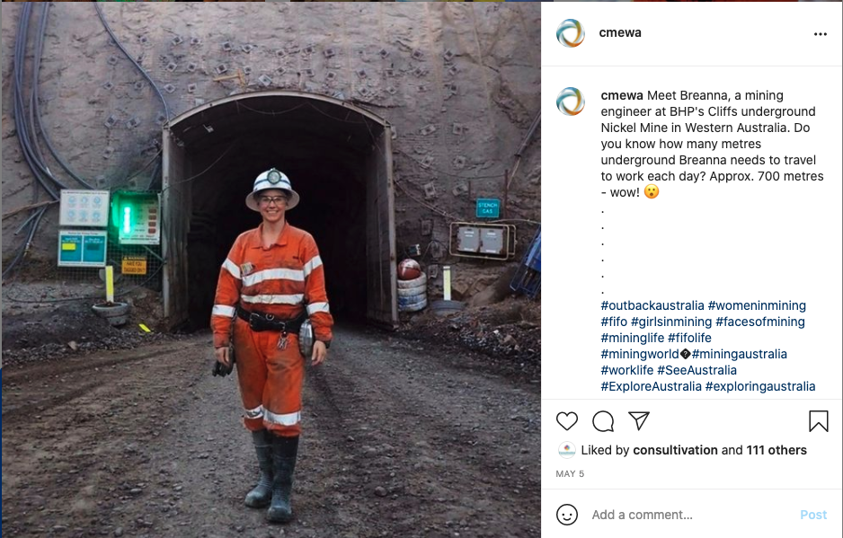The image size is (843, 538).
Task: Share post via paper plane icon
Action: pyautogui.click(x=639, y=421)
